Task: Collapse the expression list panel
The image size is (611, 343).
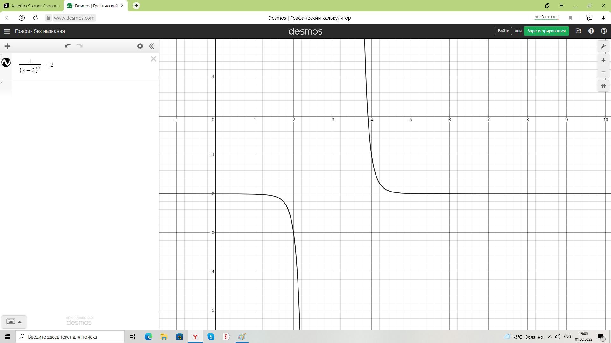Action: pyautogui.click(x=151, y=46)
